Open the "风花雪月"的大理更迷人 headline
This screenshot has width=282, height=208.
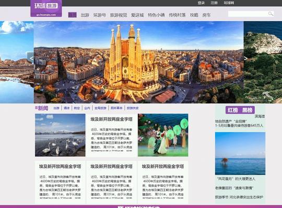(236, 179)
